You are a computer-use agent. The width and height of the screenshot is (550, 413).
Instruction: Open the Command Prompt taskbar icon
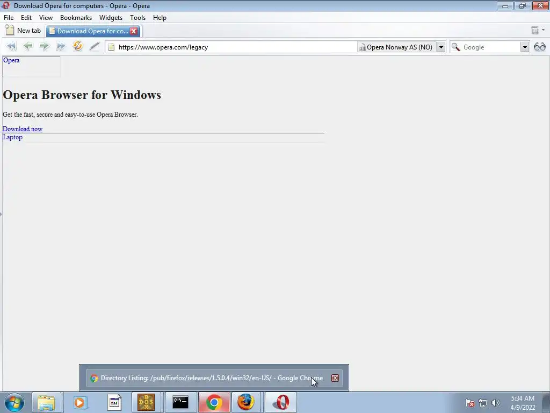(180, 402)
